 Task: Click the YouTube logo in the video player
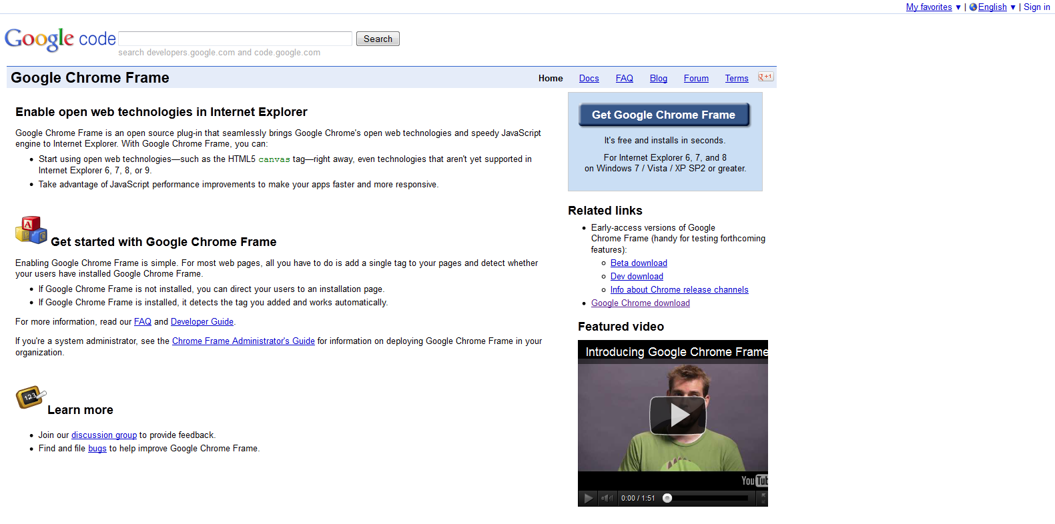pyautogui.click(x=754, y=481)
